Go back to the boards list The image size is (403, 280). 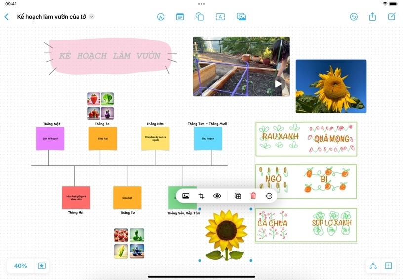[6, 17]
